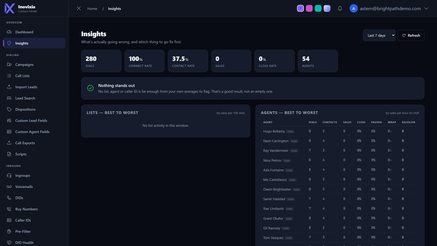The height and width of the screenshot is (246, 437).
Task: Click the SALES/HR column header
Action: pyautogui.click(x=408, y=122)
